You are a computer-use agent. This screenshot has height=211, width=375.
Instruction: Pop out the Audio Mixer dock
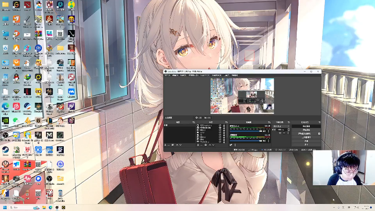(269, 122)
